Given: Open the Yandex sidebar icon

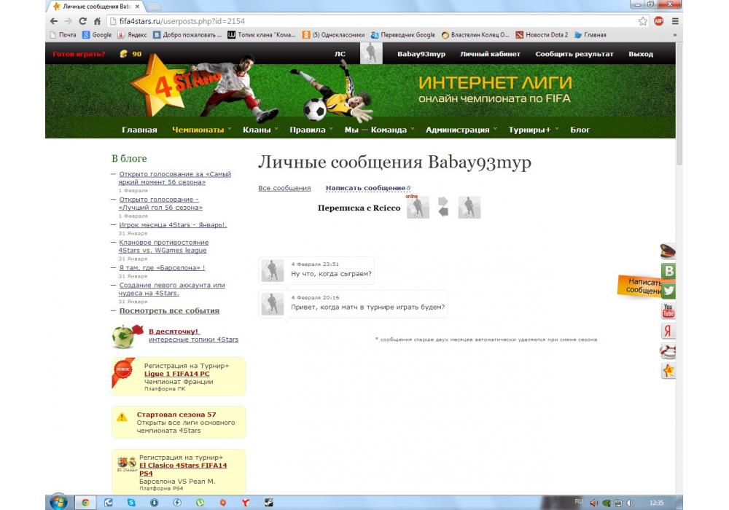Looking at the screenshot, I should [668, 331].
